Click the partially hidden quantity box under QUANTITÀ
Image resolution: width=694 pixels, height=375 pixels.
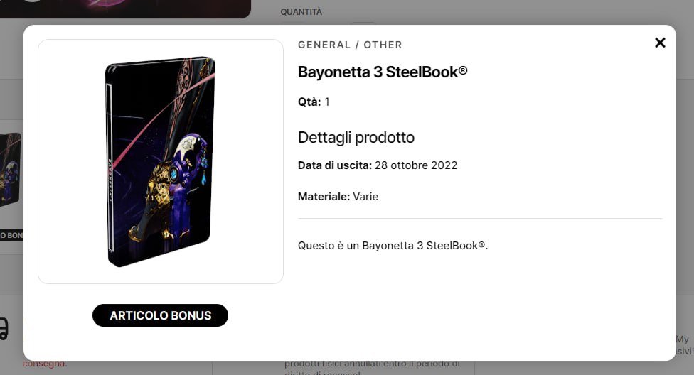(363, 23)
